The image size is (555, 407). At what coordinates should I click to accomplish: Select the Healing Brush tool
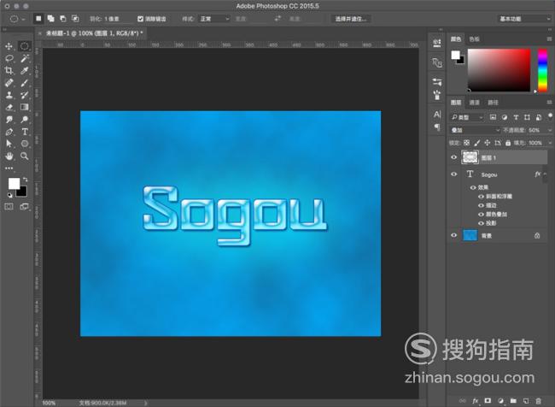coord(9,83)
